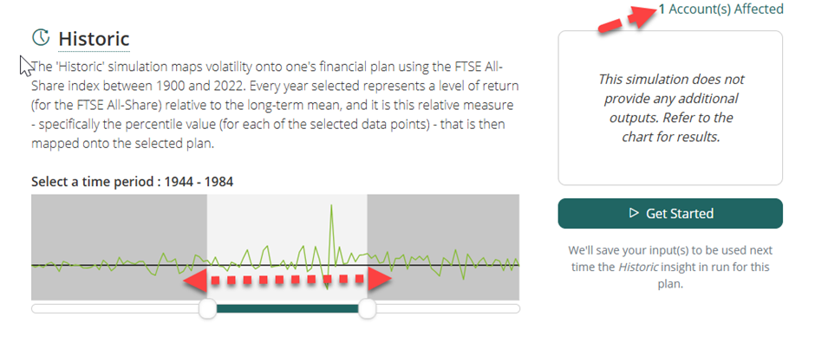Click the Historic heading title
This screenshot has height=355, width=815.
pyautogui.click(x=94, y=38)
